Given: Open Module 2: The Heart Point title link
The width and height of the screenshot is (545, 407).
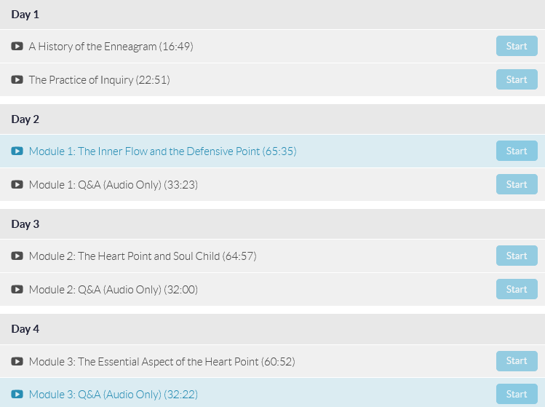Looking at the screenshot, I should point(143,256).
